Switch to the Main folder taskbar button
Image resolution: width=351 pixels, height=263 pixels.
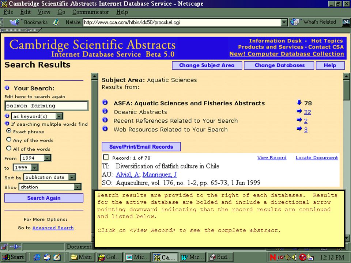pos(82,257)
